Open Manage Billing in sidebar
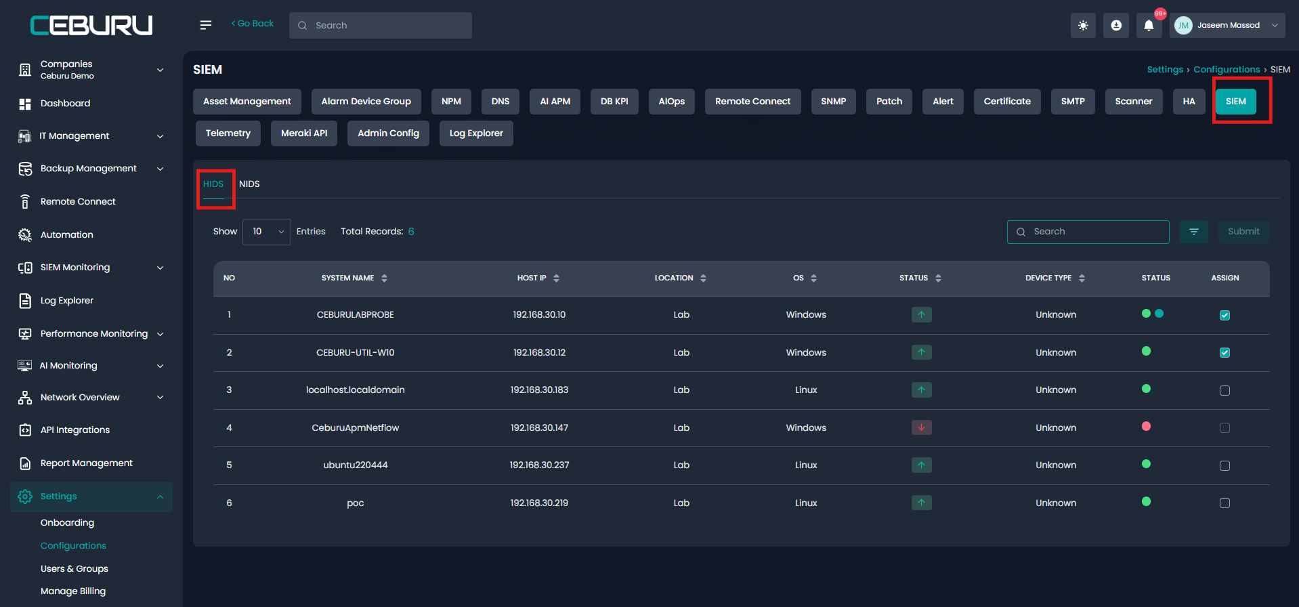This screenshot has width=1299, height=607. pos(73,591)
